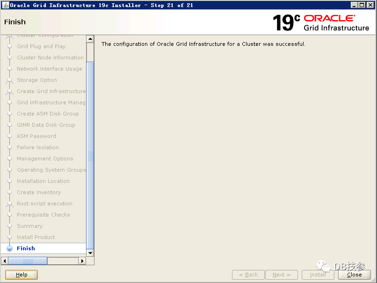Select Failure Isolation step
This screenshot has height=283, width=377.
[38, 147]
